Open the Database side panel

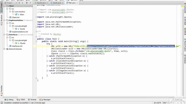click(x=185, y=59)
